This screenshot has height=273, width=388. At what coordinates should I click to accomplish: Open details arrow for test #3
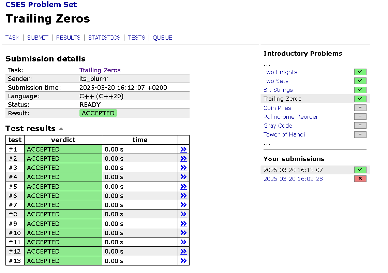pyautogui.click(x=183, y=168)
